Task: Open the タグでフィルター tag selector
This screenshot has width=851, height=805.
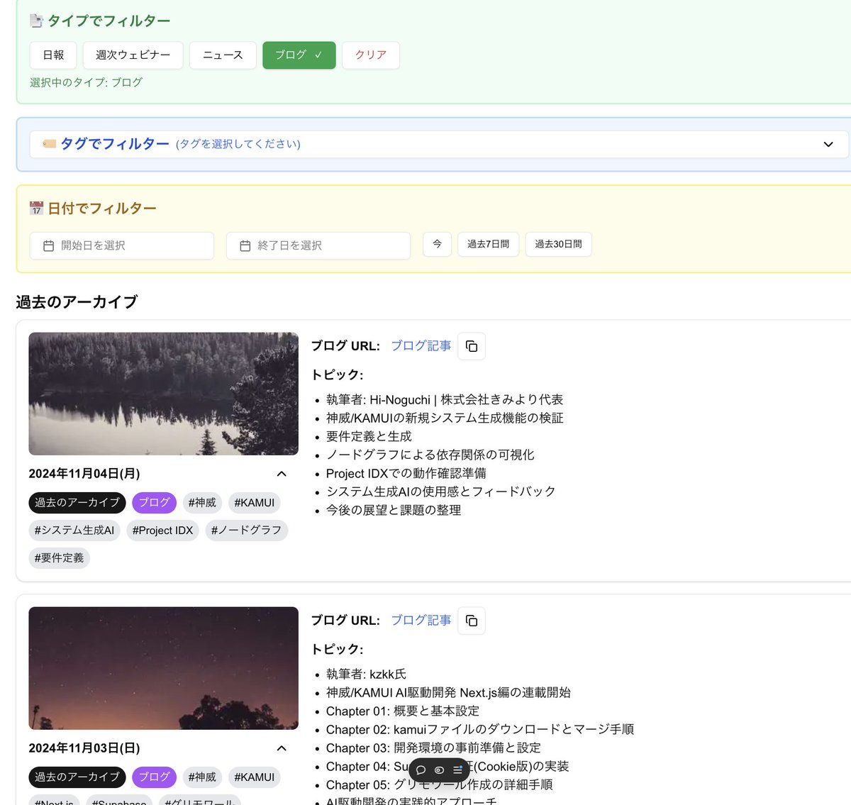Action: pyautogui.click(x=439, y=144)
